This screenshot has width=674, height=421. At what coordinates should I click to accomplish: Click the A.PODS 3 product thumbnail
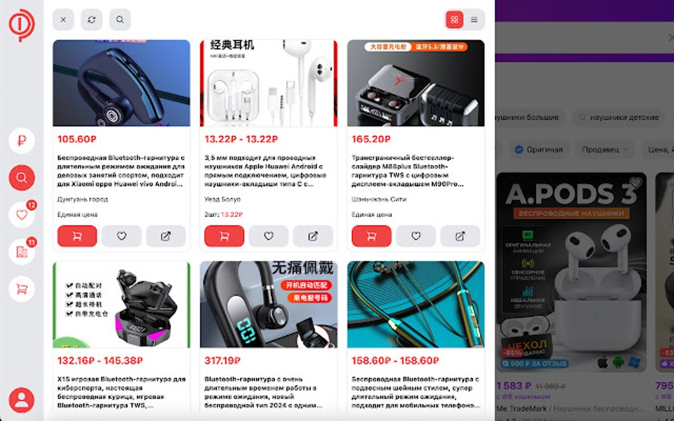click(572, 273)
